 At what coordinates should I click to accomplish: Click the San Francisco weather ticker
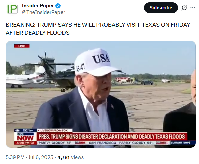pyautogui.click(x=120, y=143)
